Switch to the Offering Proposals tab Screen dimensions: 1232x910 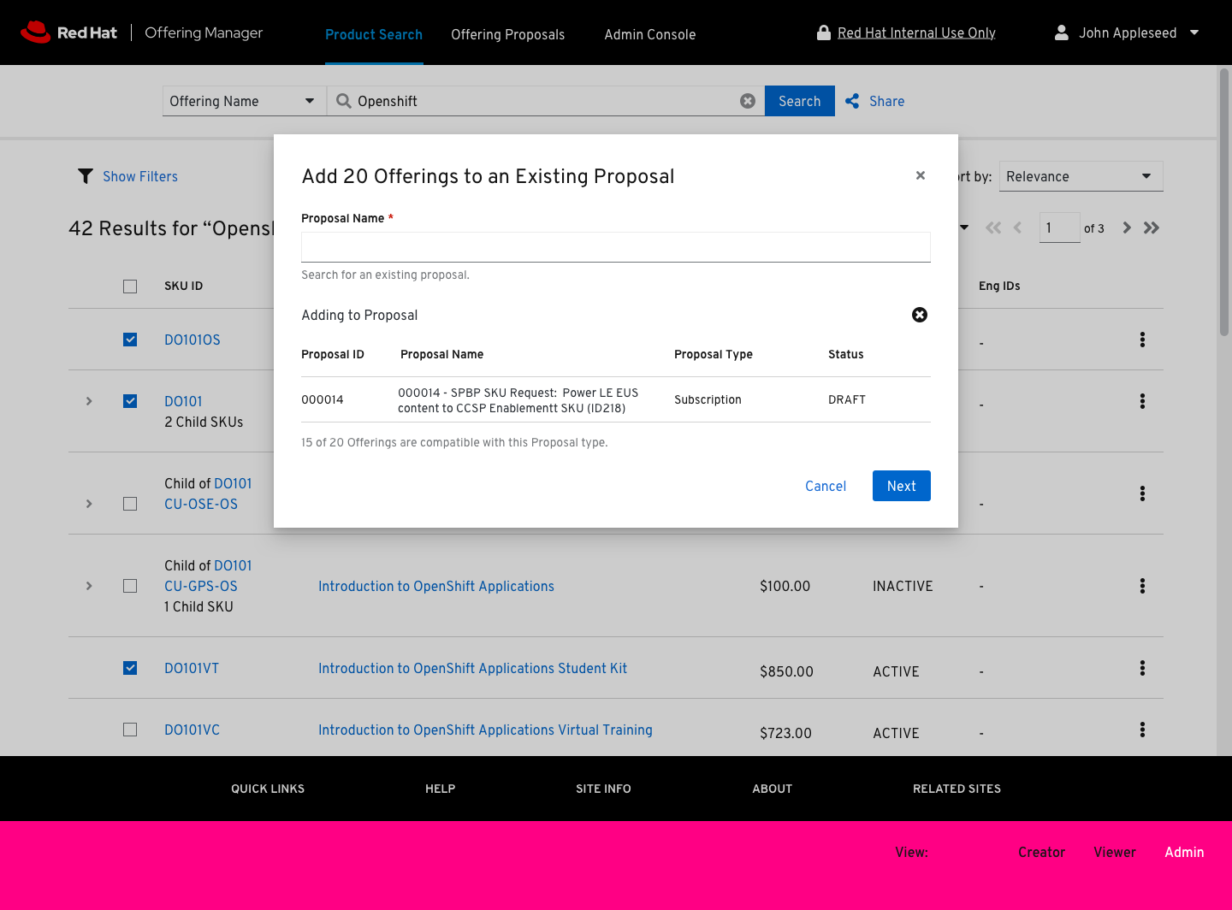click(507, 34)
